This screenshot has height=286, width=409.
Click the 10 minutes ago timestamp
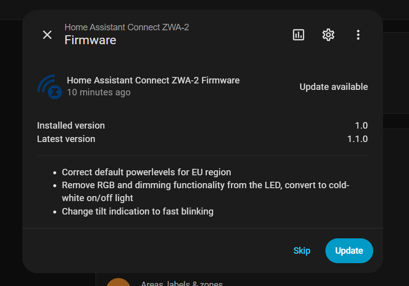(99, 92)
